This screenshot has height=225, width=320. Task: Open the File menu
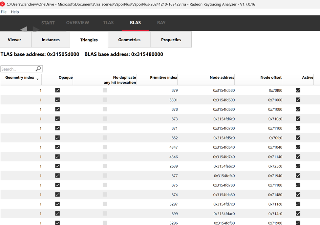click(4, 12)
